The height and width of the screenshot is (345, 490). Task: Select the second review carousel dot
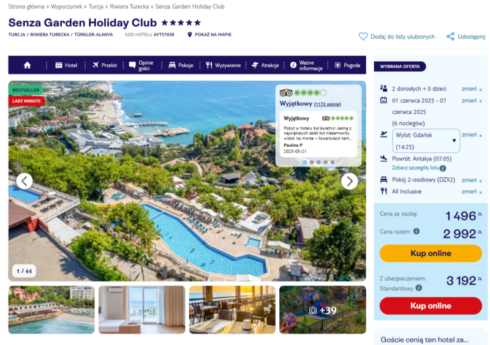click(312, 162)
